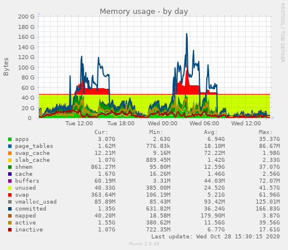The image size is (288, 250).
Task: Click the page_tables blue legend swatch
Action: click(10, 146)
